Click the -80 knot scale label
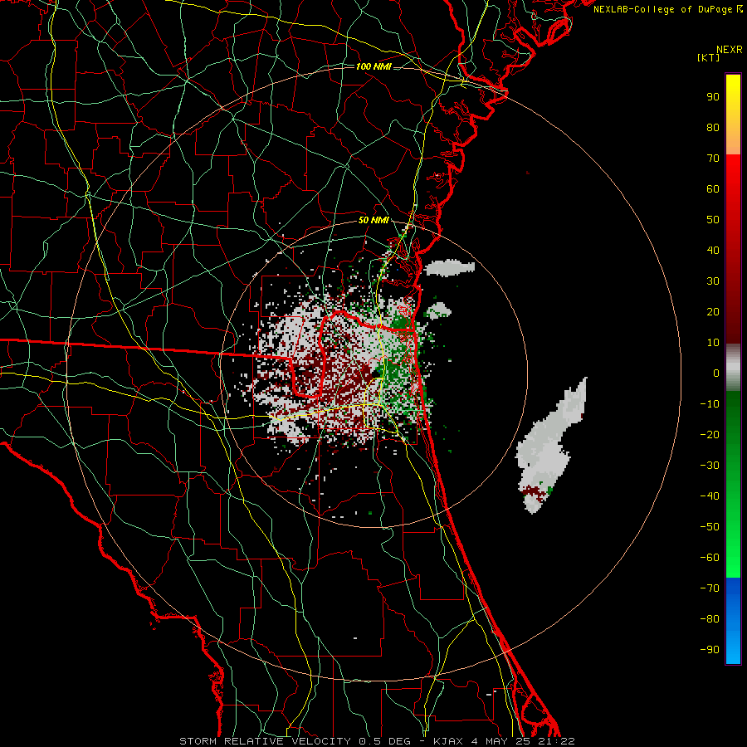Viewport: 747px width, 747px height. coord(710,619)
